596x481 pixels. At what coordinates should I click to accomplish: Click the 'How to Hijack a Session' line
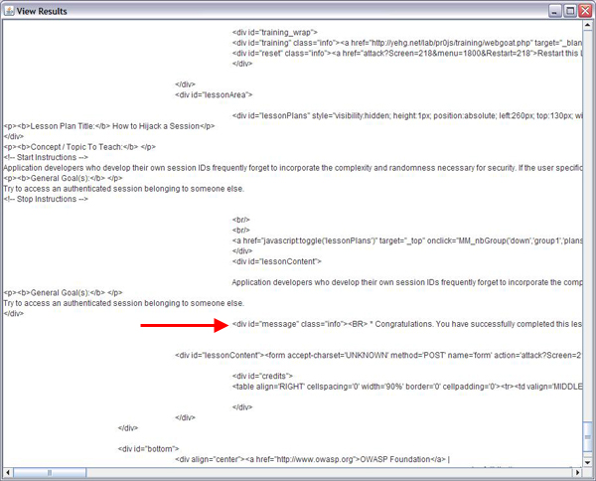point(109,126)
